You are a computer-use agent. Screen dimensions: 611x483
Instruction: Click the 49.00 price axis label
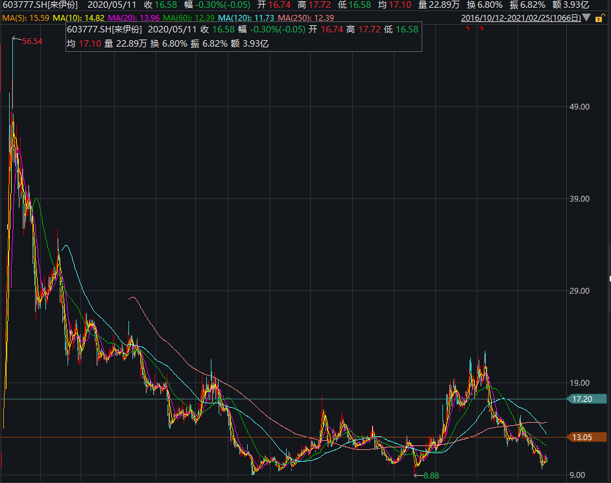[x=579, y=107]
